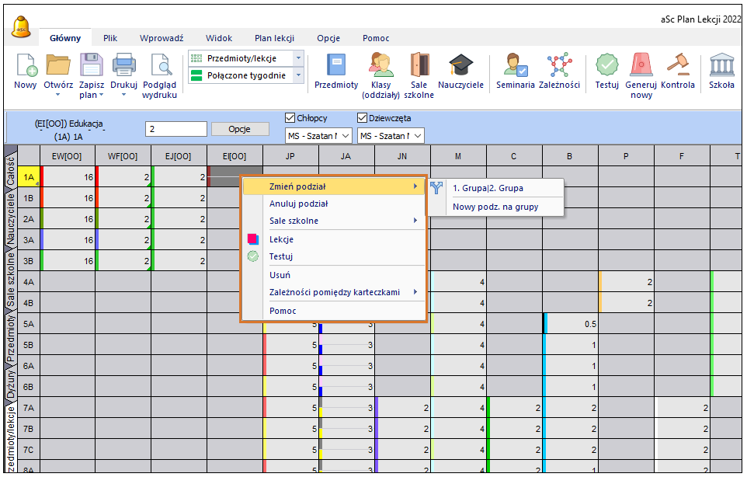Click the green check icon beside Testuj menu entry

click(253, 256)
